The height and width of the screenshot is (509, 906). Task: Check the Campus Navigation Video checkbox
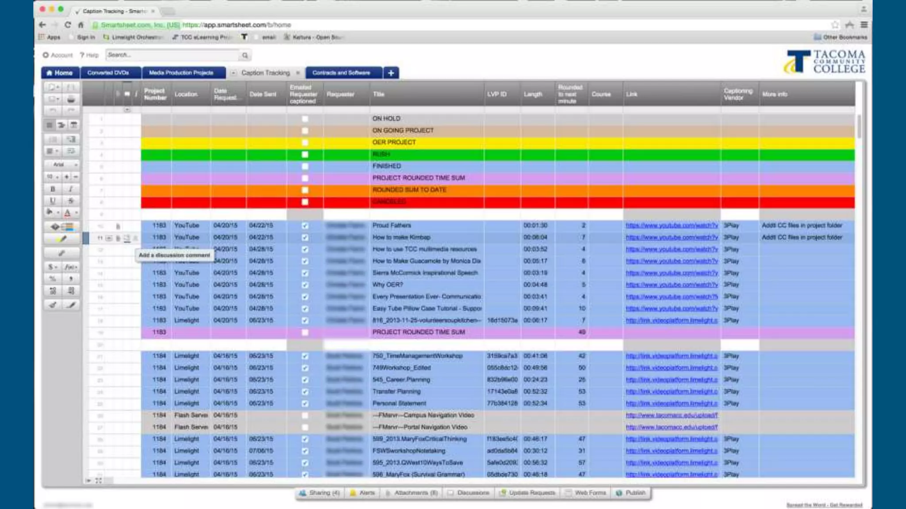(305, 415)
